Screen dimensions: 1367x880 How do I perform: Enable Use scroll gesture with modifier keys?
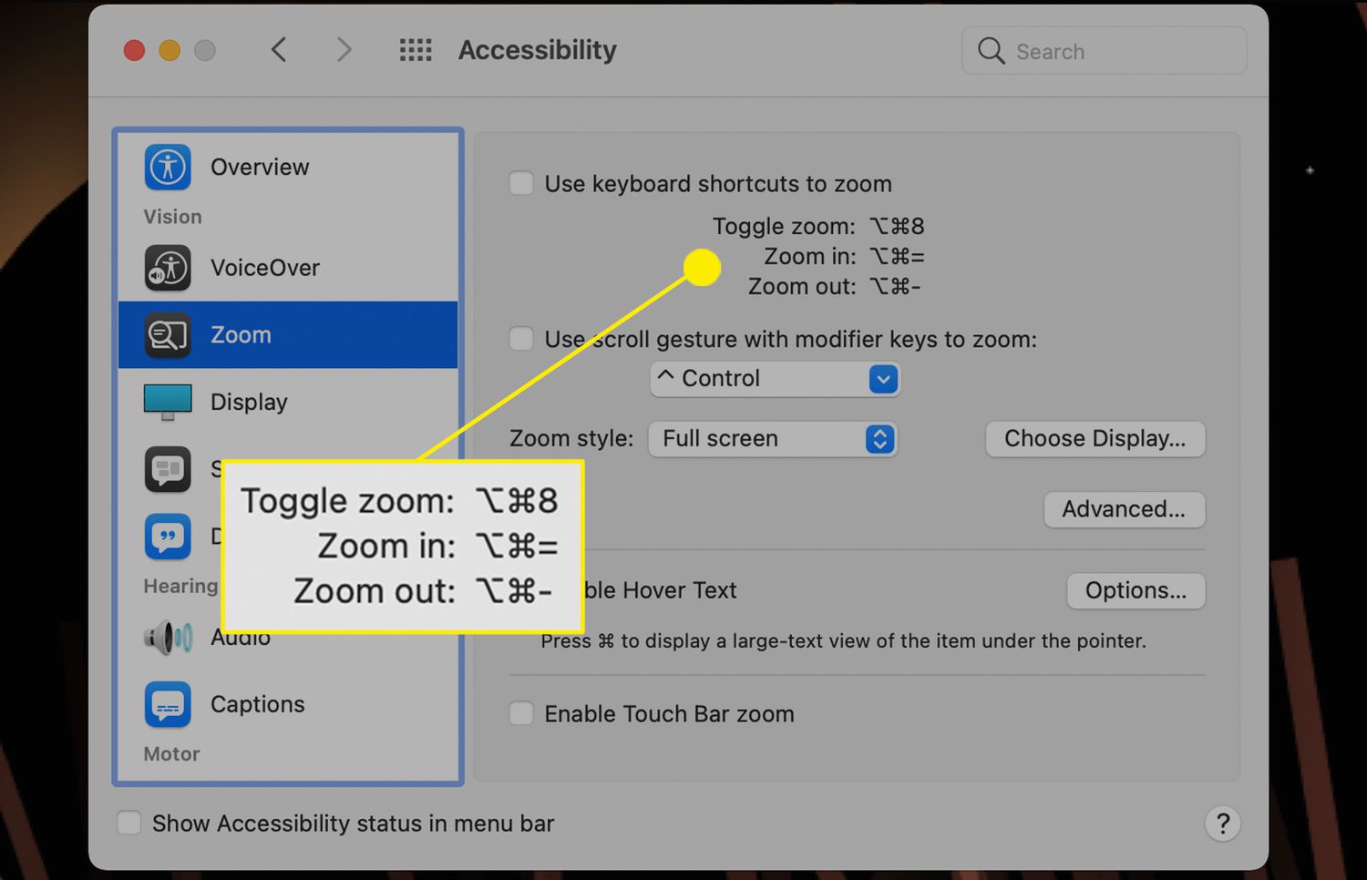pos(521,339)
